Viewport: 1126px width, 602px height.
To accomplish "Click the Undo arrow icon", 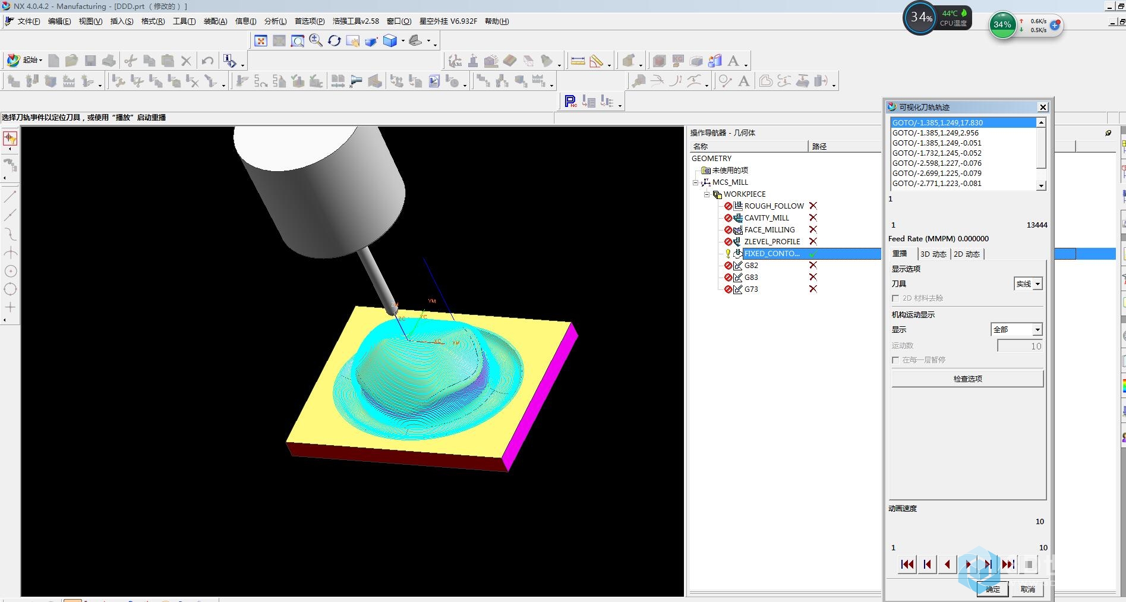I will [x=207, y=61].
